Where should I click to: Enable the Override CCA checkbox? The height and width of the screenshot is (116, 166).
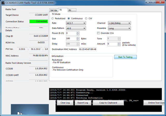coord(98,33)
